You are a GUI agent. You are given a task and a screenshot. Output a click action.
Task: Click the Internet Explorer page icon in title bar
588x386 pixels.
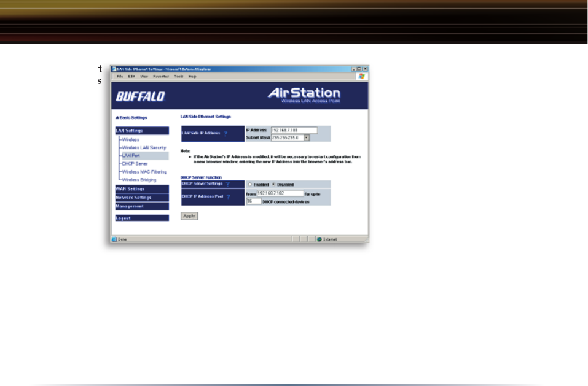pos(114,69)
